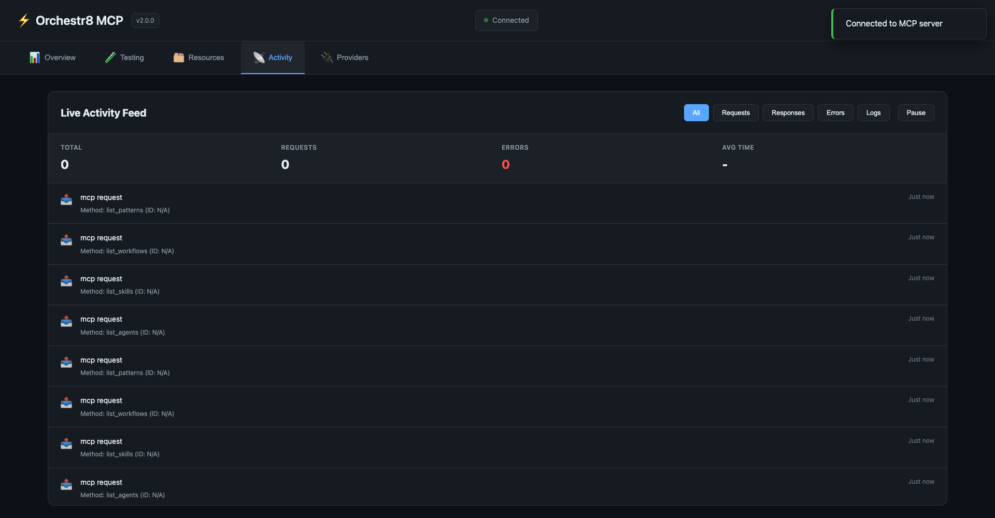Select the All filter in activity feed
The width and height of the screenshot is (995, 518).
click(x=696, y=113)
